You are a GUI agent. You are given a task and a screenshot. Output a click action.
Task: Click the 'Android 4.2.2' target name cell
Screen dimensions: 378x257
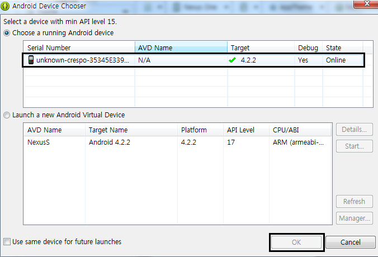click(110, 142)
